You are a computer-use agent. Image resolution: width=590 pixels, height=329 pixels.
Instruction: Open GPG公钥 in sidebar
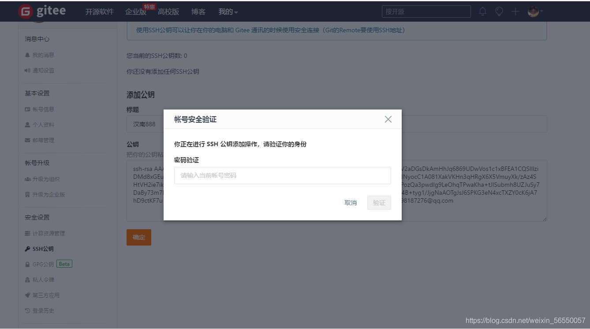click(x=43, y=264)
